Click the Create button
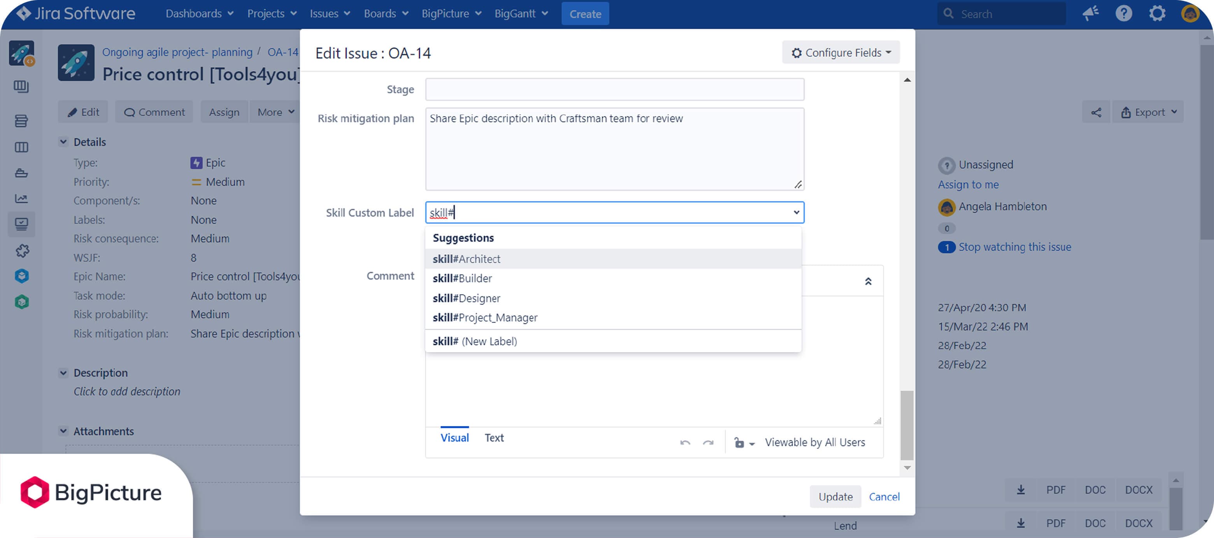Screen dimensions: 1214x538 point(585,14)
